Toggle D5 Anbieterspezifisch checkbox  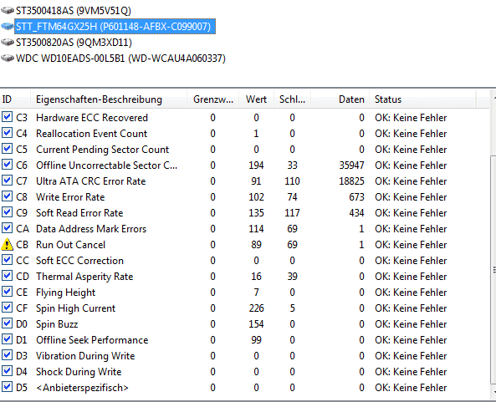(x=7, y=387)
